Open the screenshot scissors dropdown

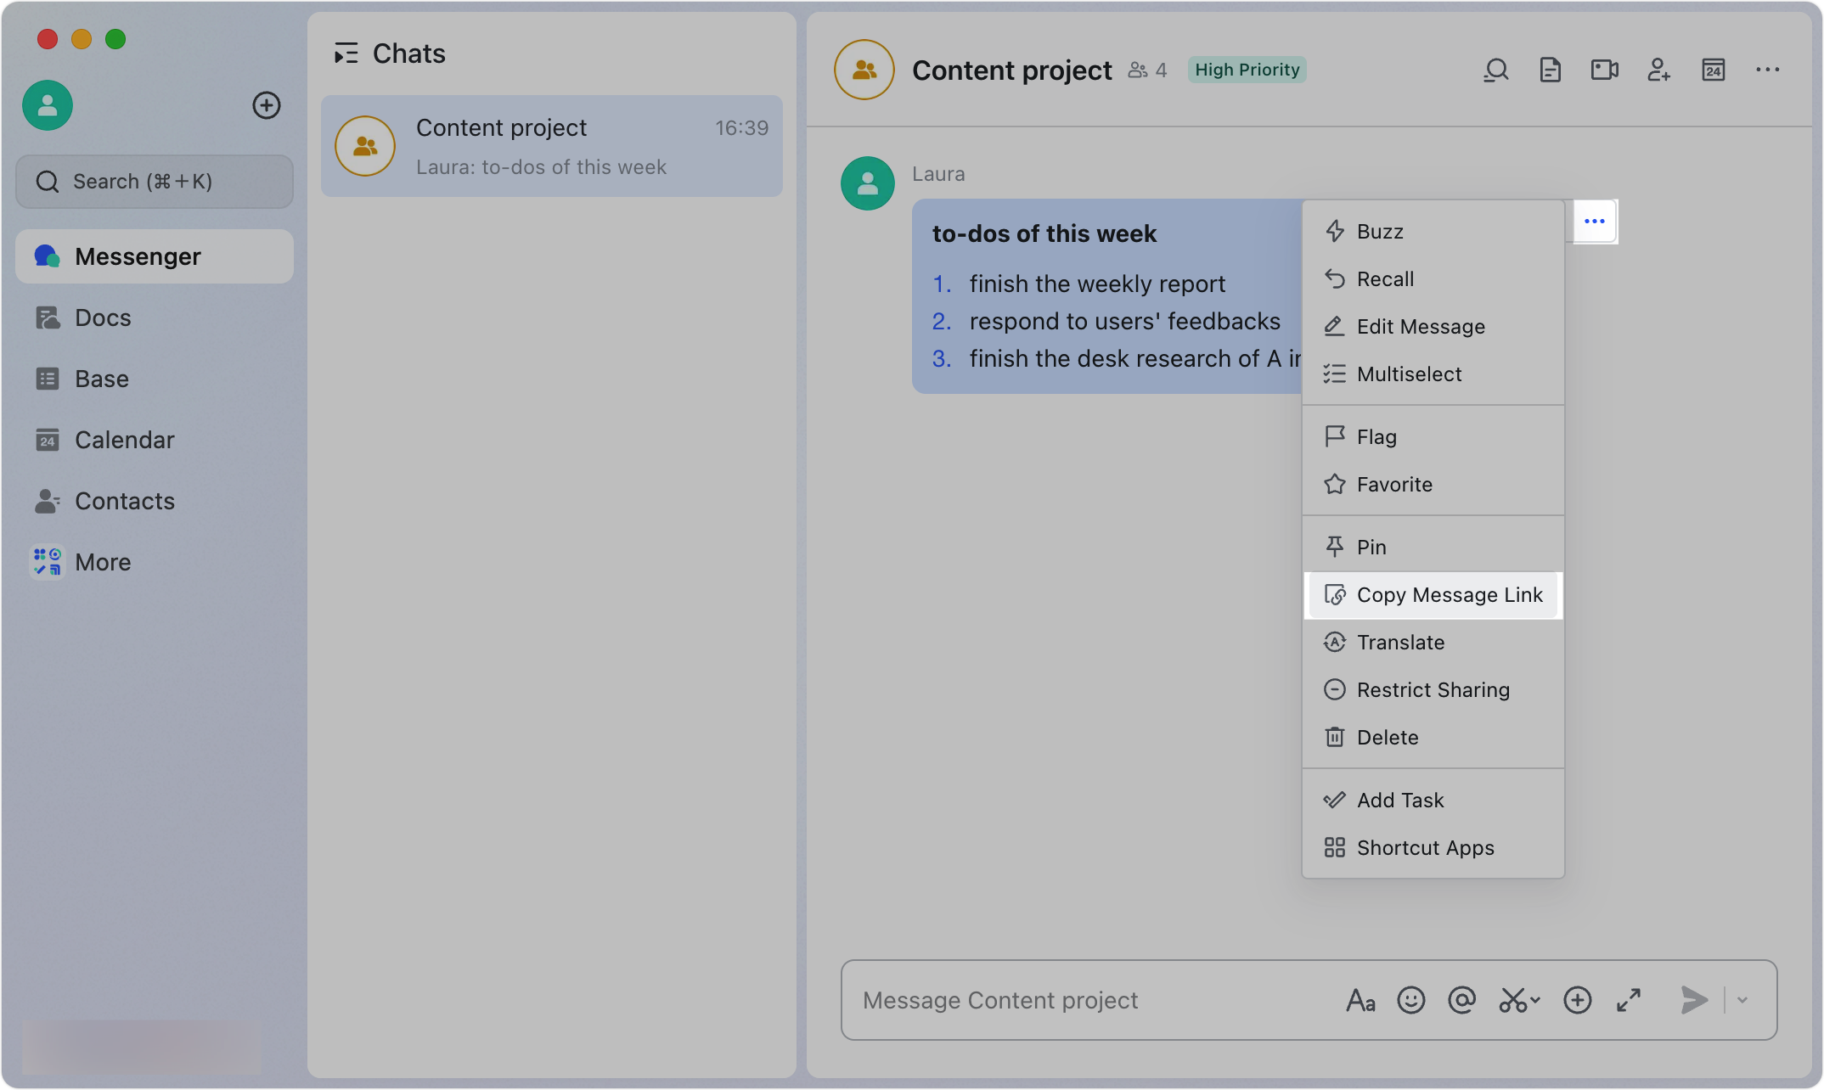1535,1000
